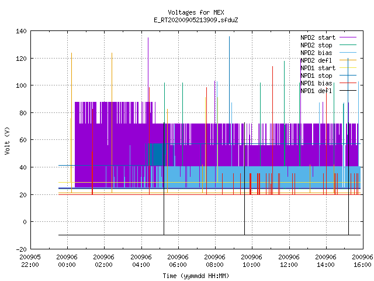This screenshot has width=374, height=281.
Task: Click the light blue NPD2 bias legend line
Action: pos(348,53)
